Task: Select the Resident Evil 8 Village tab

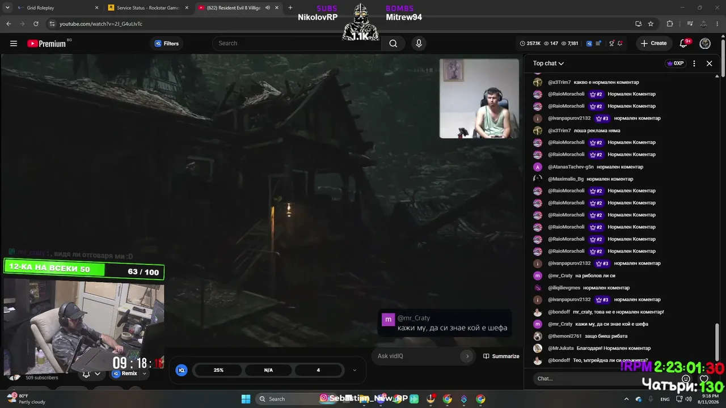Action: (238, 8)
